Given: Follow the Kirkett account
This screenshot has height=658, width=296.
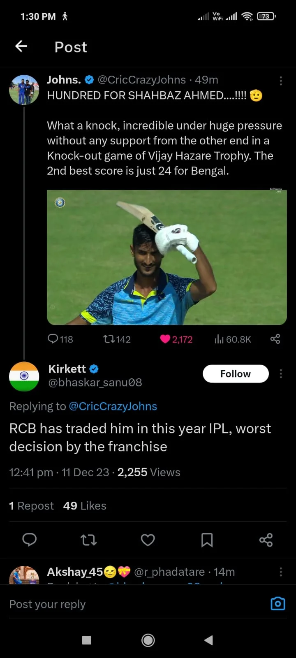Looking at the screenshot, I should coord(236,373).
